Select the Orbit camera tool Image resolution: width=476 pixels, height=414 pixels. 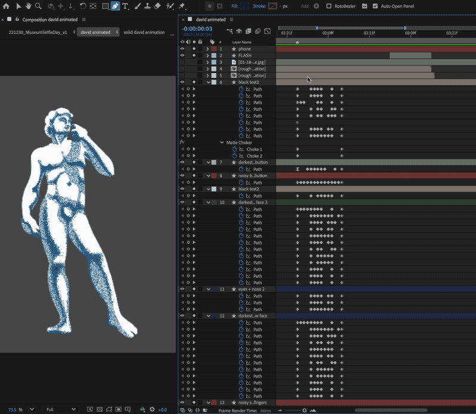pyautogui.click(x=51, y=6)
